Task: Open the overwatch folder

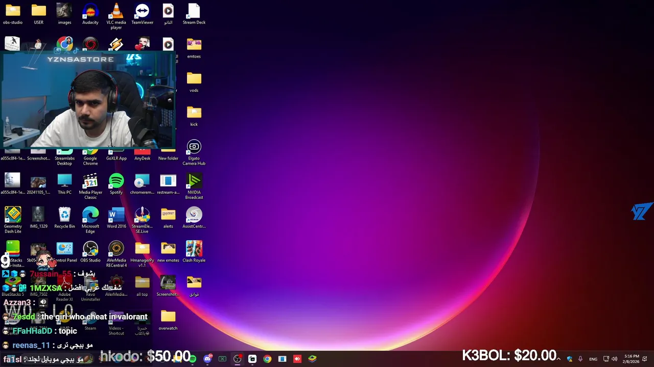Action: click(168, 320)
